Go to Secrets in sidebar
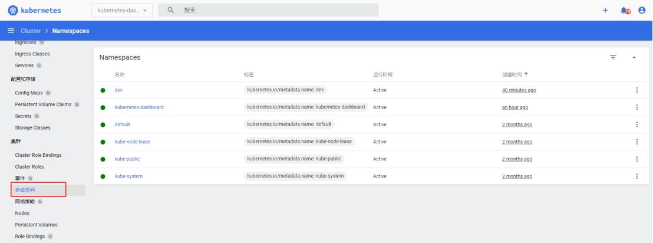This screenshot has width=653, height=243. (24, 116)
